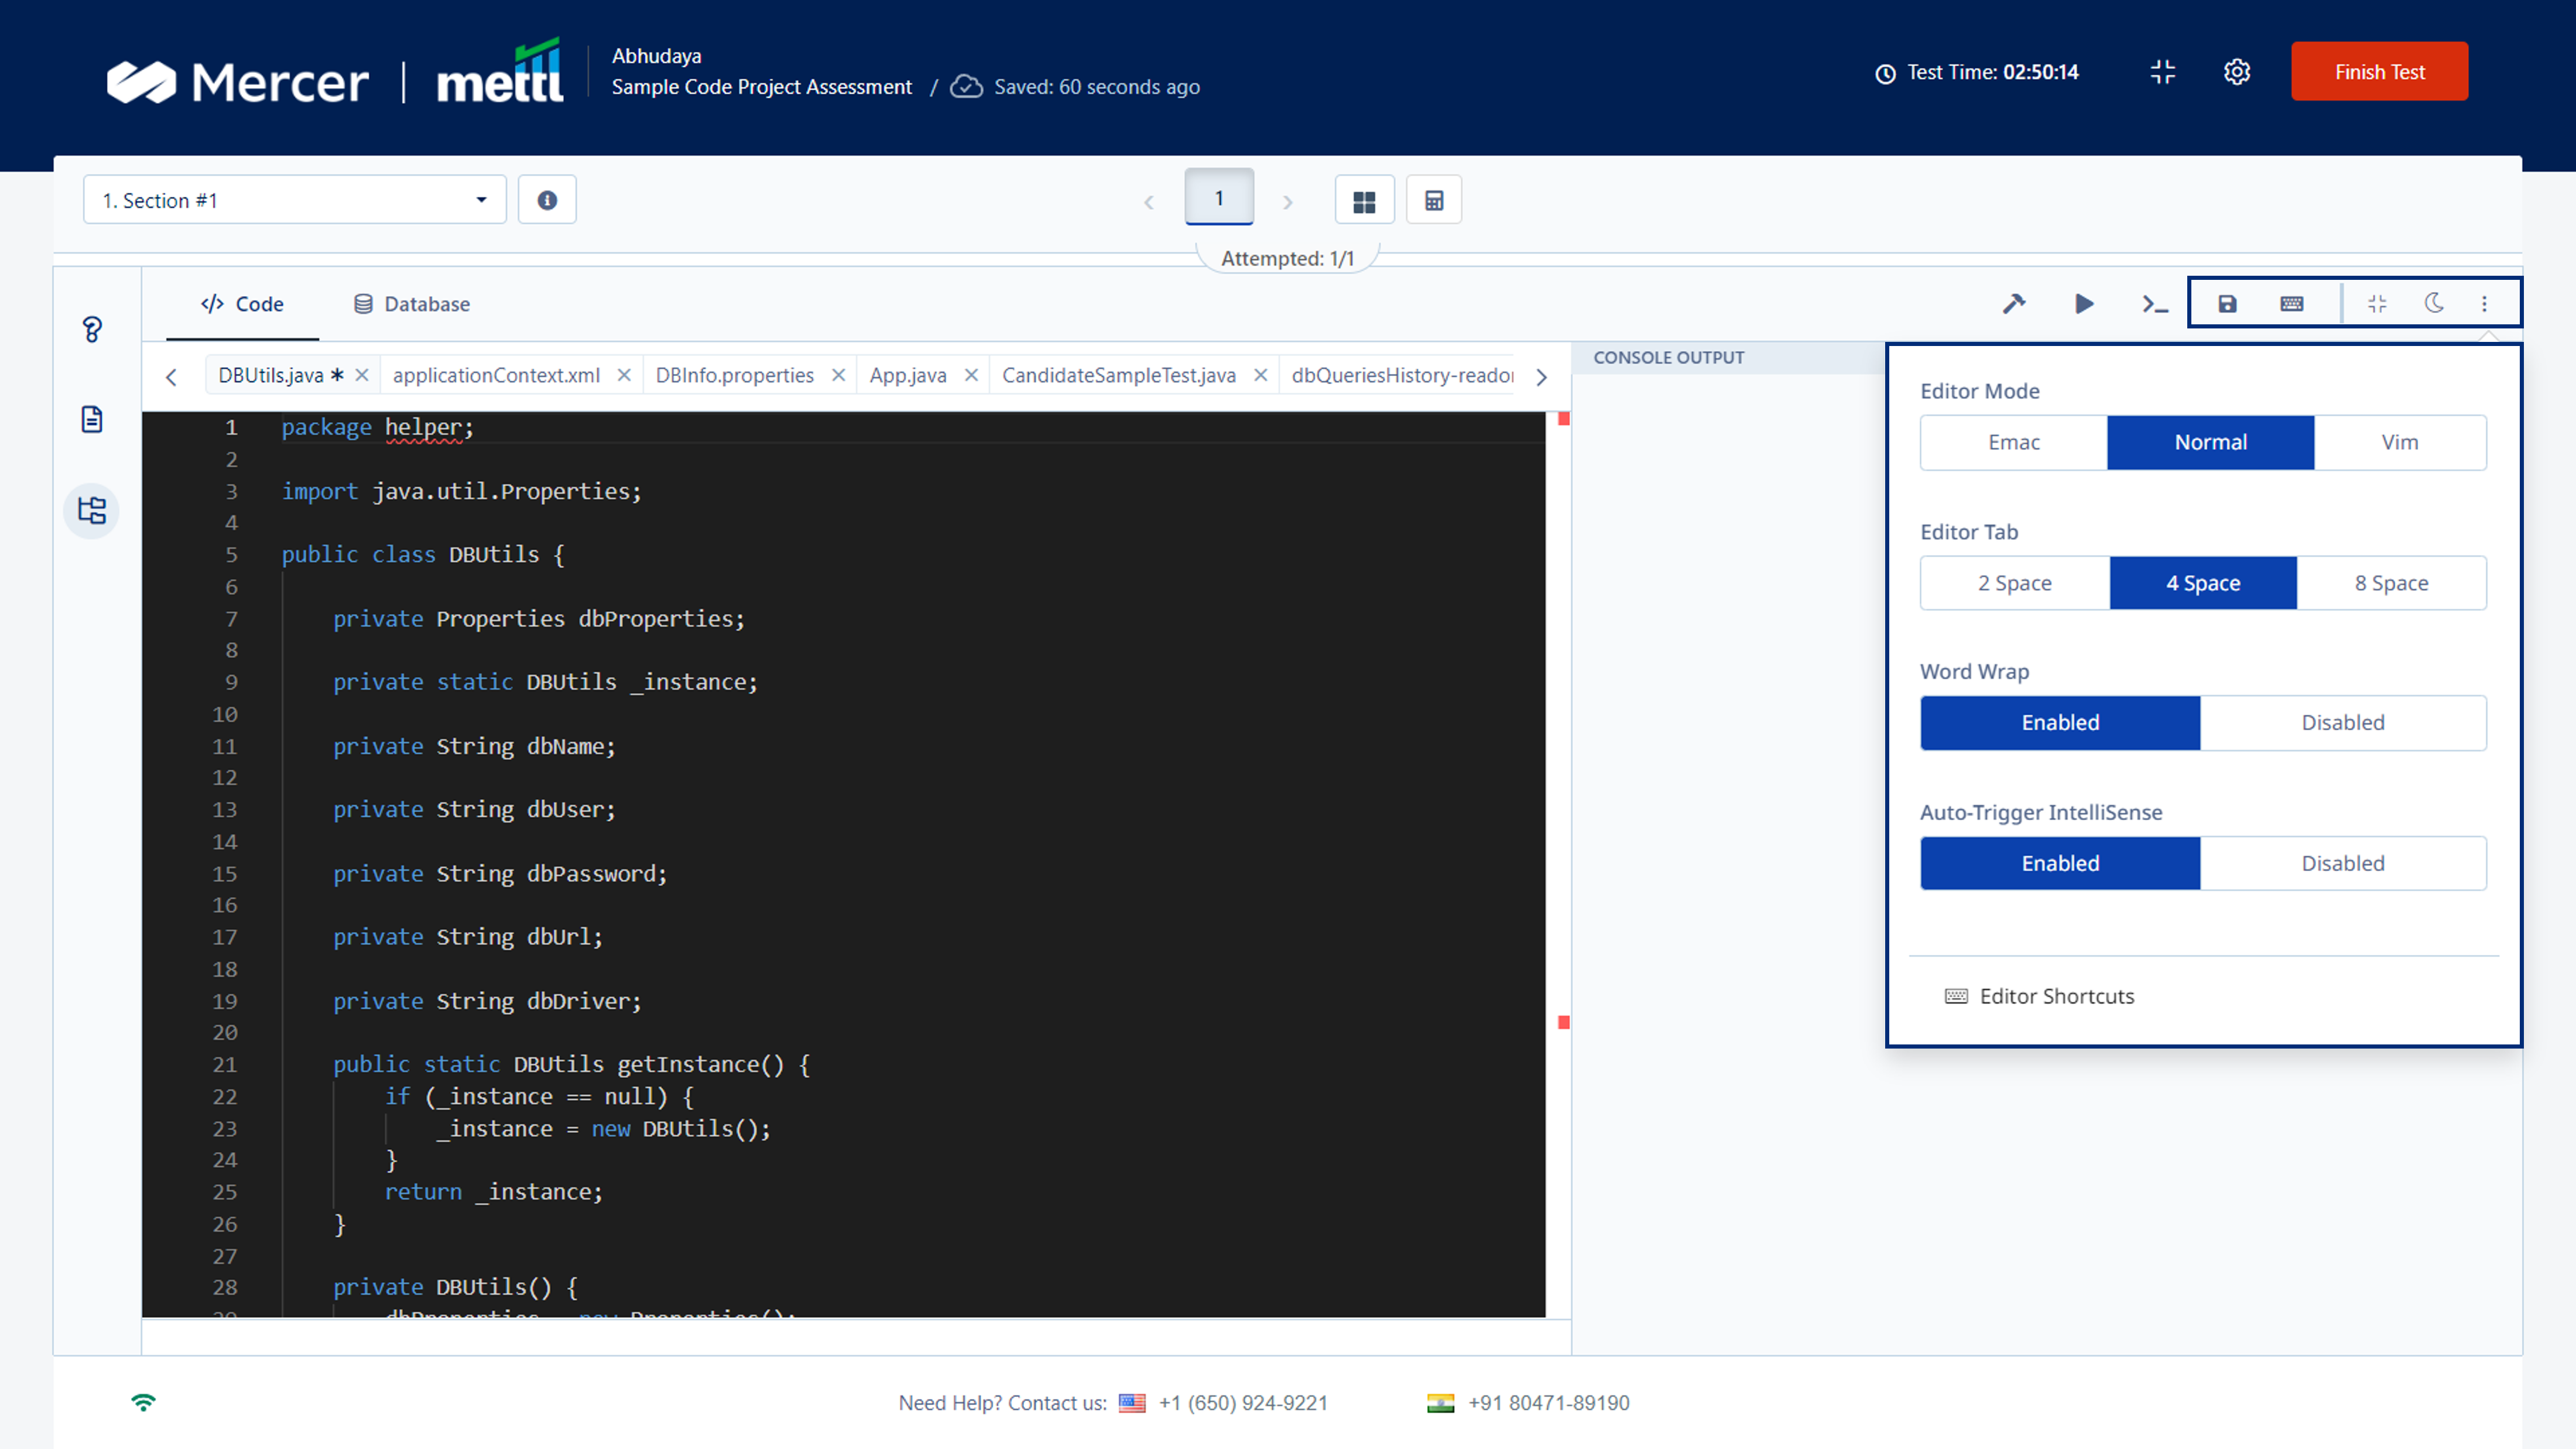
Task: Open the calculator icon
Action: 1434,201
